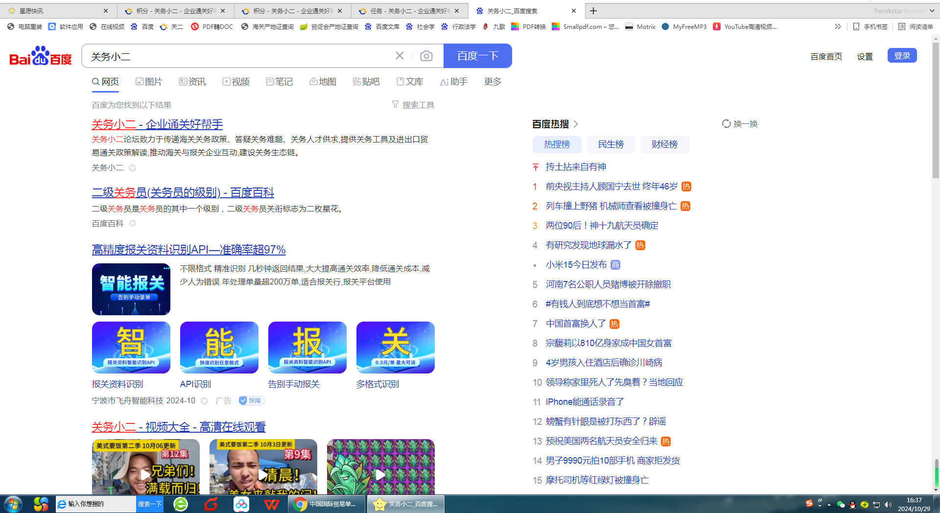Viewport: 940px width, 513px height.
Task: Open the 多格式识别 image card
Action: click(396, 348)
